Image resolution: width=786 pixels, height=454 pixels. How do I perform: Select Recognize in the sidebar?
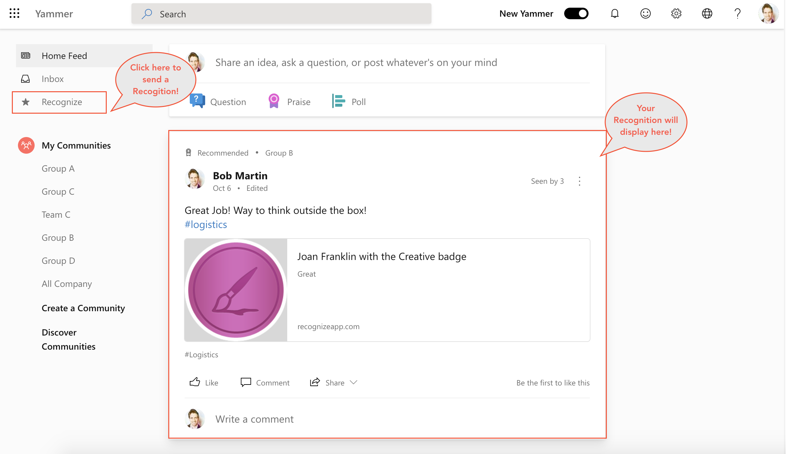click(59, 102)
